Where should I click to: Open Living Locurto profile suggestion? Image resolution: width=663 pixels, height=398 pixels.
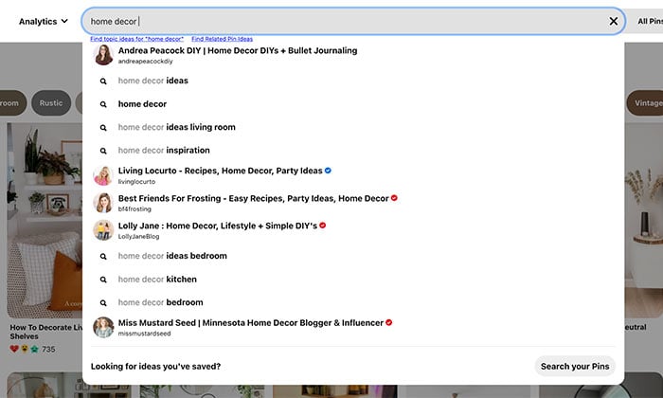point(220,175)
